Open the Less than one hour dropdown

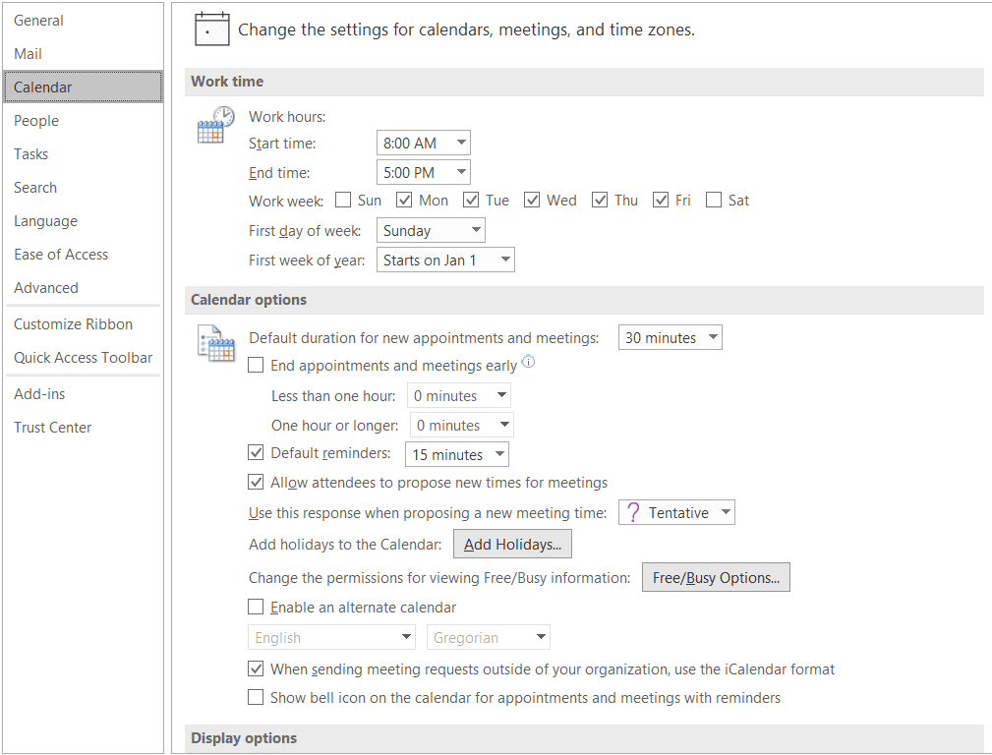(459, 395)
